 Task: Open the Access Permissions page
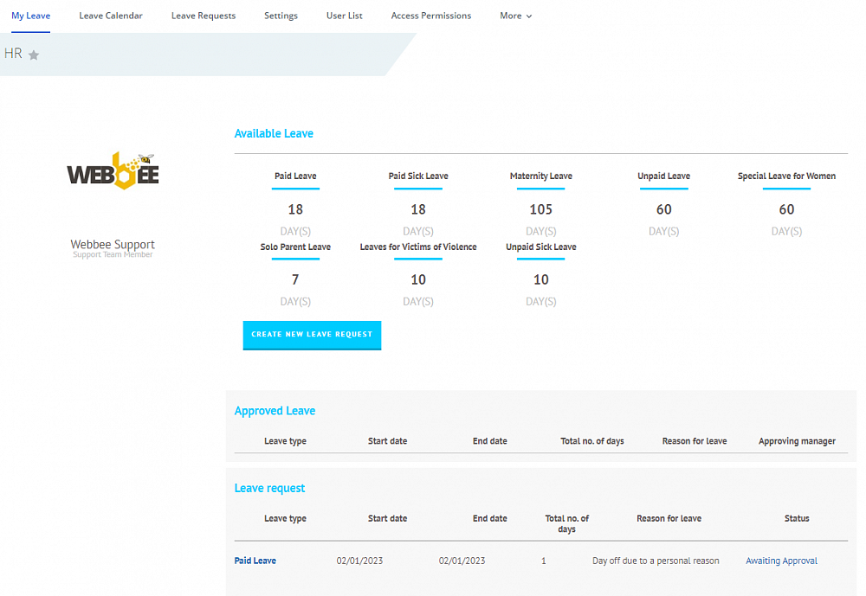(431, 16)
